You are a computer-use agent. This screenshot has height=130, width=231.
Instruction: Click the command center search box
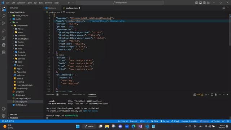click(x=120, y=3)
